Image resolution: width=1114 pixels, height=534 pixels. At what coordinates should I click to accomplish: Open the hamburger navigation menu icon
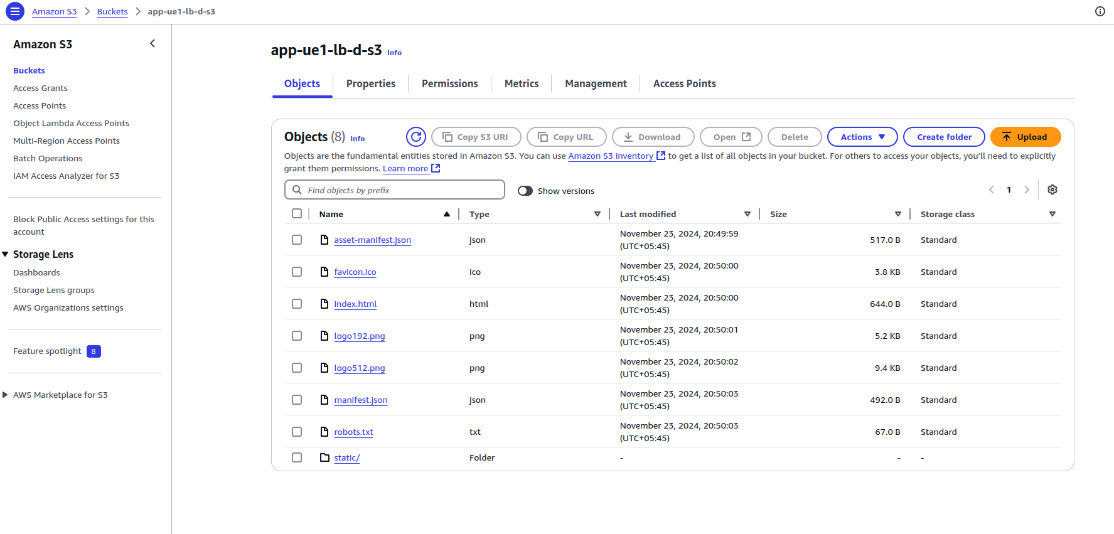15,11
